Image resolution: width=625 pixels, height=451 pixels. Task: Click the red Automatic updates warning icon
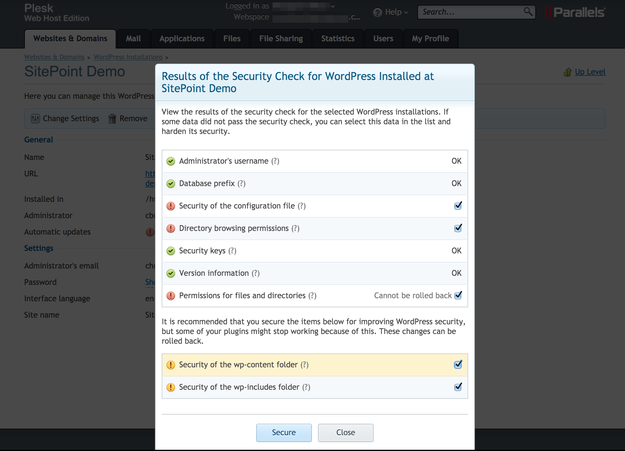150,232
